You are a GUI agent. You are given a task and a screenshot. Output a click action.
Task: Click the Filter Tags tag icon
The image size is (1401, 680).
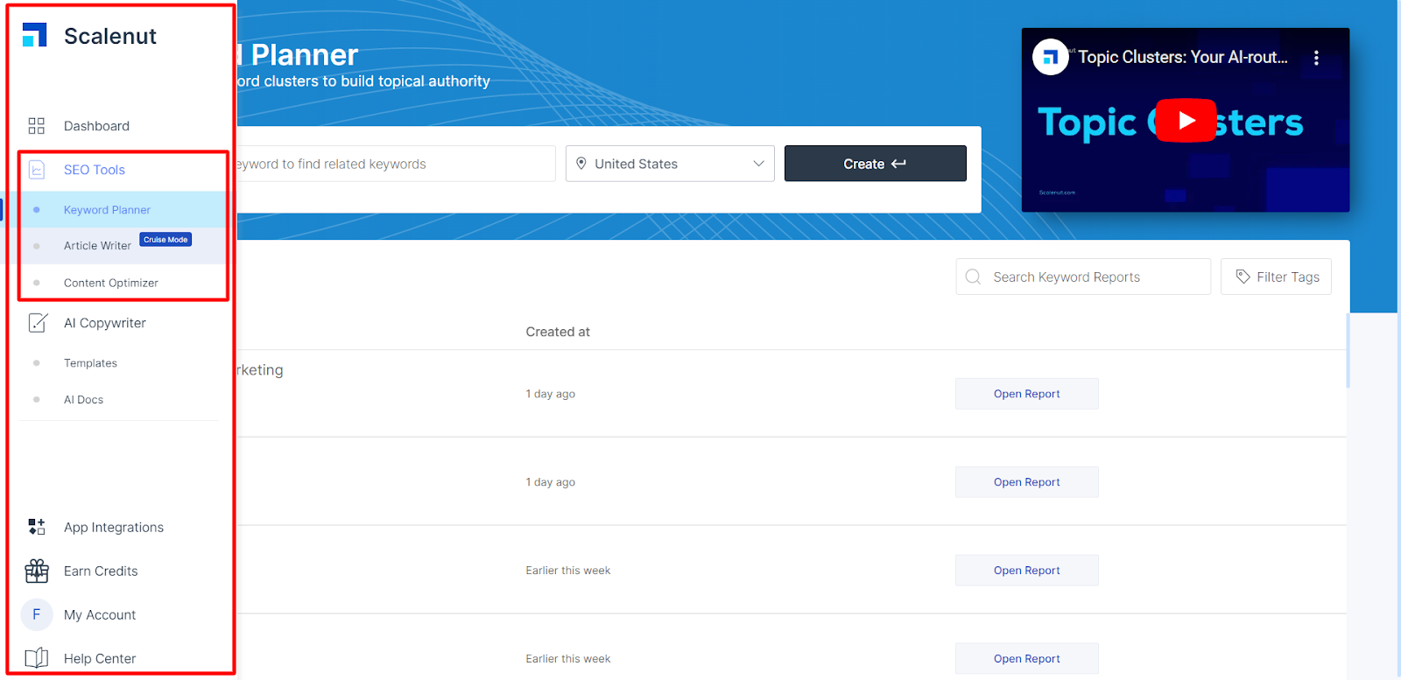click(x=1243, y=277)
